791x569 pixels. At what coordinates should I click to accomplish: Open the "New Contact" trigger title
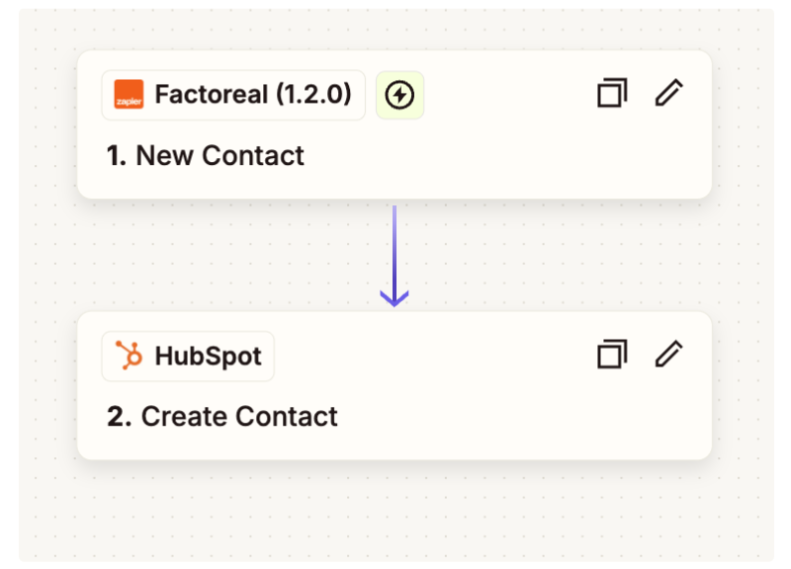pos(220,156)
